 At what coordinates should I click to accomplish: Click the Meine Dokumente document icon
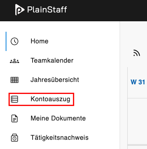pyautogui.click(x=14, y=118)
